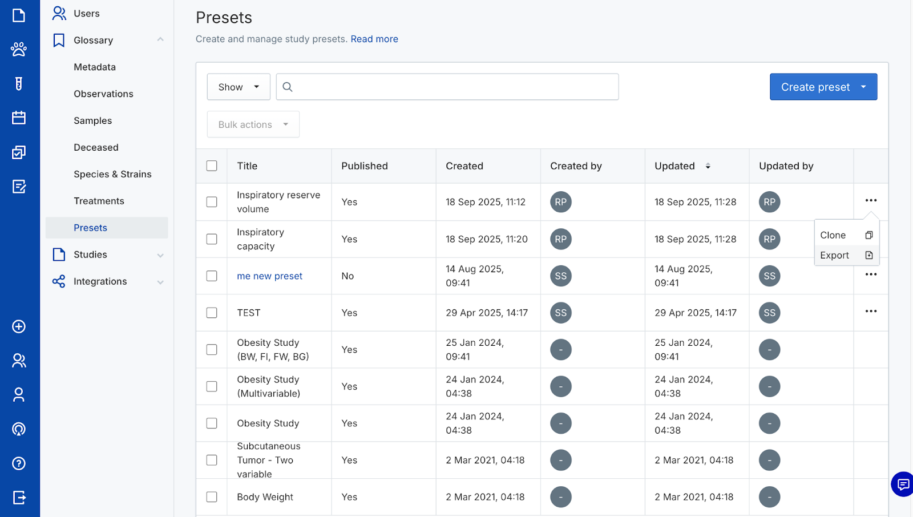Toggle the select-all checkbox in table header
Screen dimensions: 913x517
point(212,166)
